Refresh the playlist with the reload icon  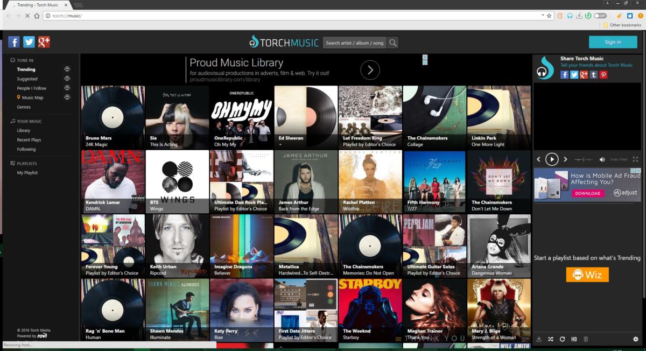pos(562,339)
